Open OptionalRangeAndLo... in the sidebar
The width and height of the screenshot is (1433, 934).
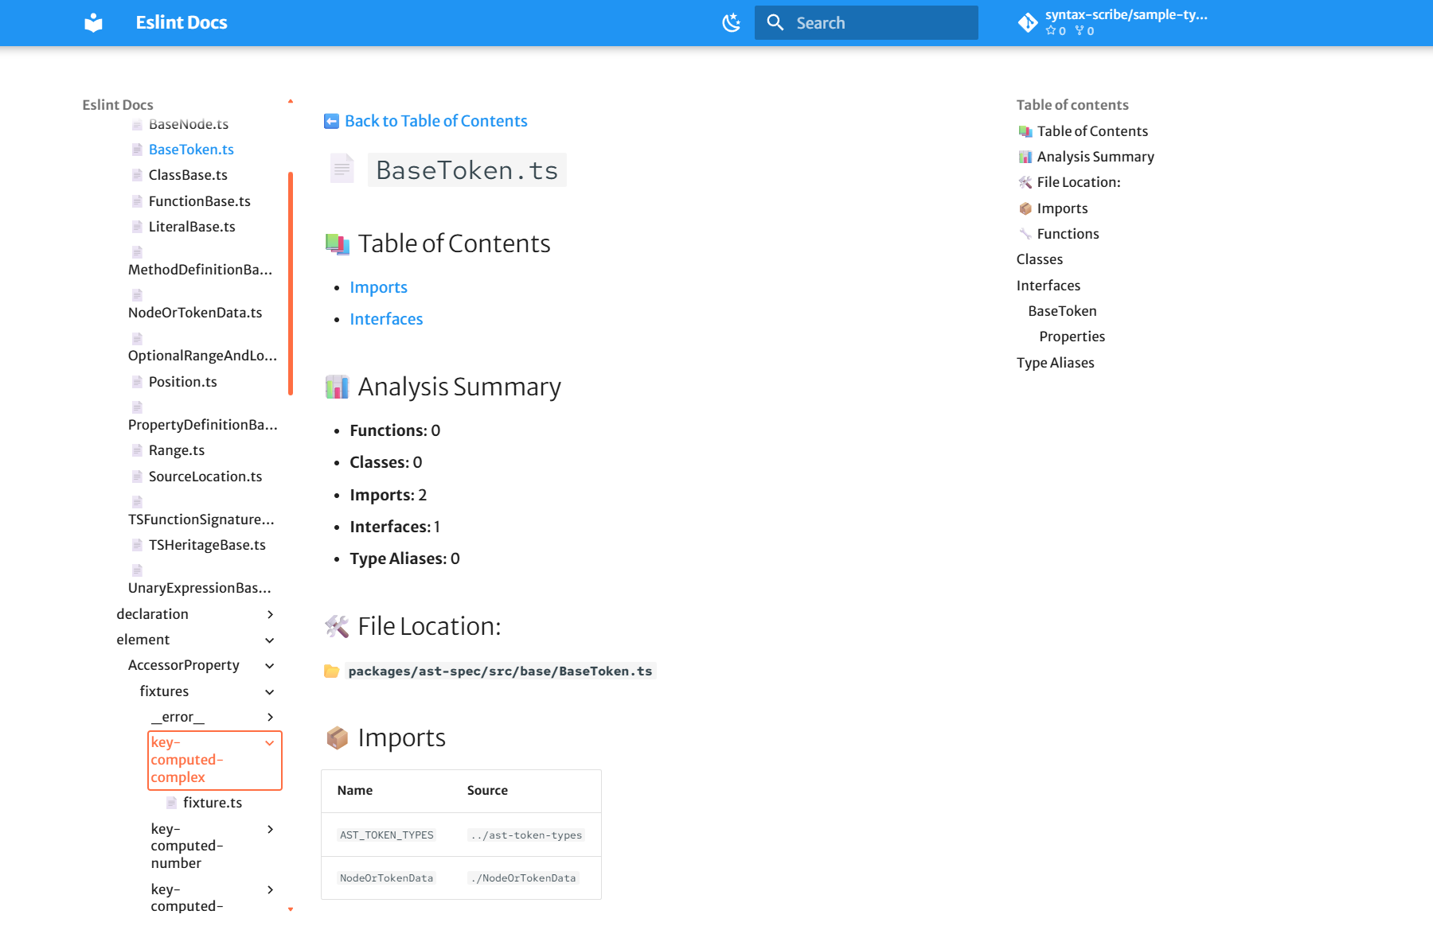pos(202,356)
